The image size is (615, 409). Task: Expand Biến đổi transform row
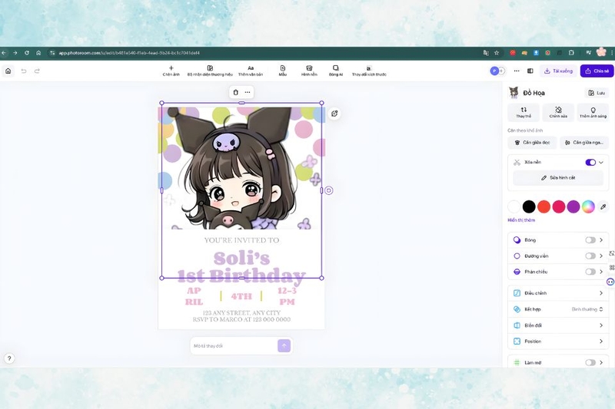coord(558,325)
